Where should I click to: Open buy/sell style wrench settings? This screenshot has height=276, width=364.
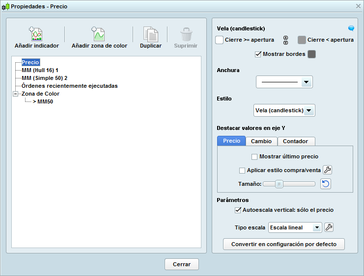[328, 170]
